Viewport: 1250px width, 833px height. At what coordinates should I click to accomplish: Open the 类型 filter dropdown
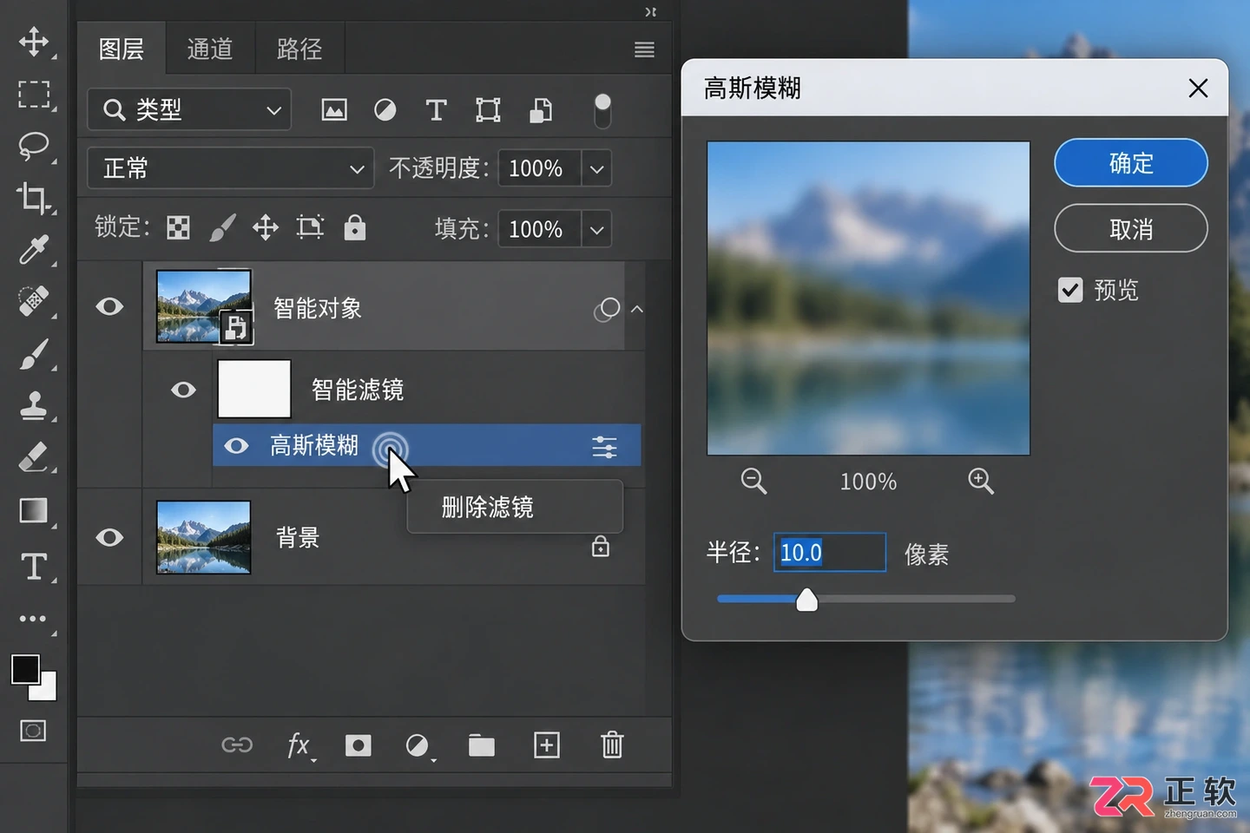coord(189,109)
